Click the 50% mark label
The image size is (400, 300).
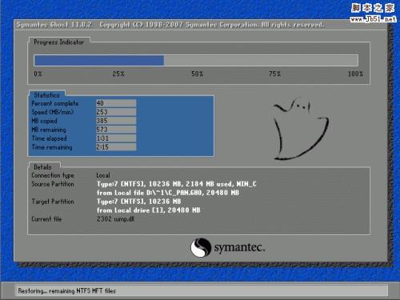pyautogui.click(x=197, y=74)
